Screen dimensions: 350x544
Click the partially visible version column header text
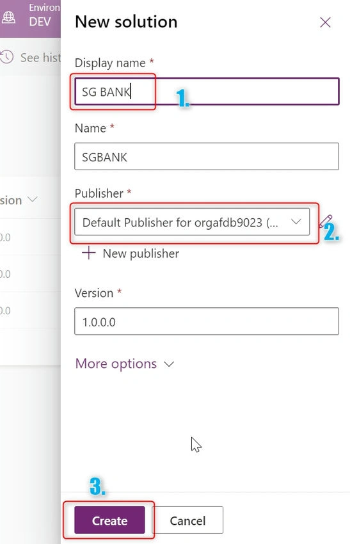[11, 200]
